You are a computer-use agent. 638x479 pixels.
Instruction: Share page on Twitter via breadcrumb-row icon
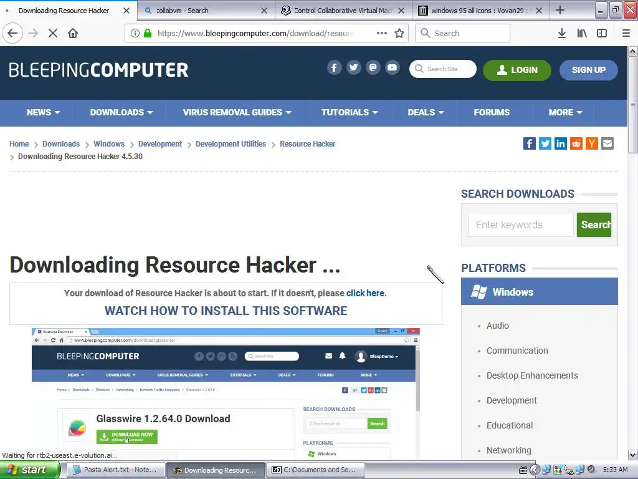point(545,143)
